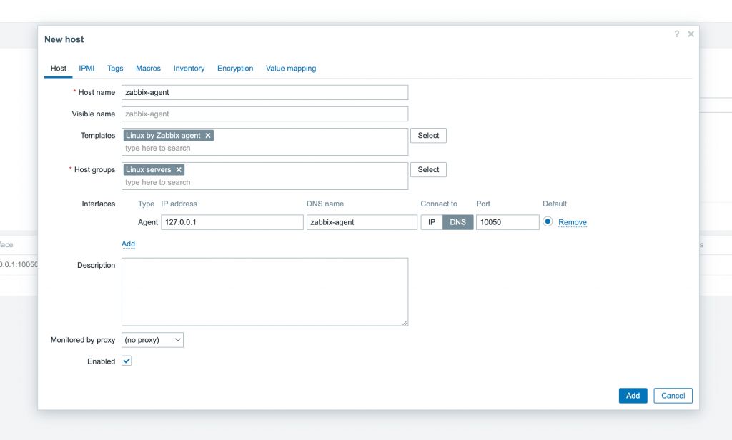Click the Visible name input field
The image size is (732, 440).
(x=264, y=114)
